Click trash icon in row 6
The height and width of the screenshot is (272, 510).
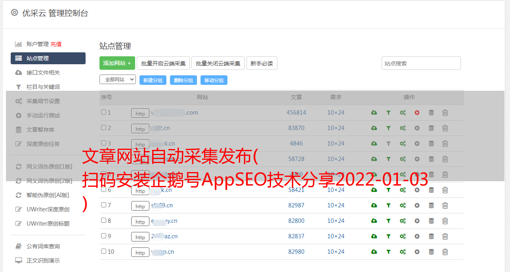[x=445, y=190]
